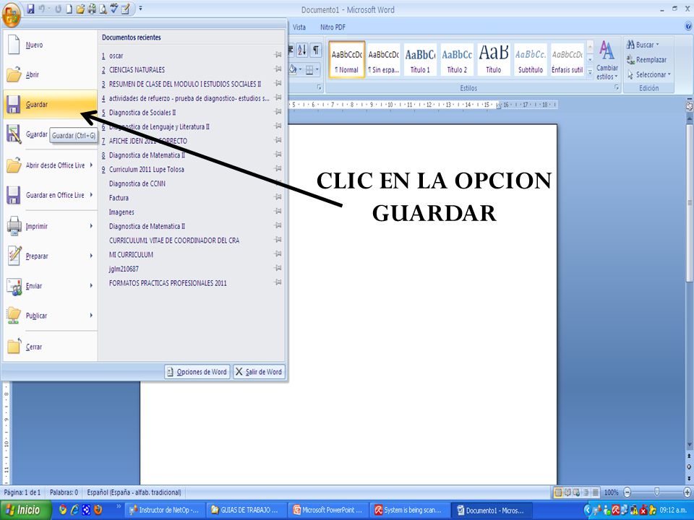Pin the CIENCIAS NATURALES recent document
Screen dimensions: 694x520
pos(278,69)
